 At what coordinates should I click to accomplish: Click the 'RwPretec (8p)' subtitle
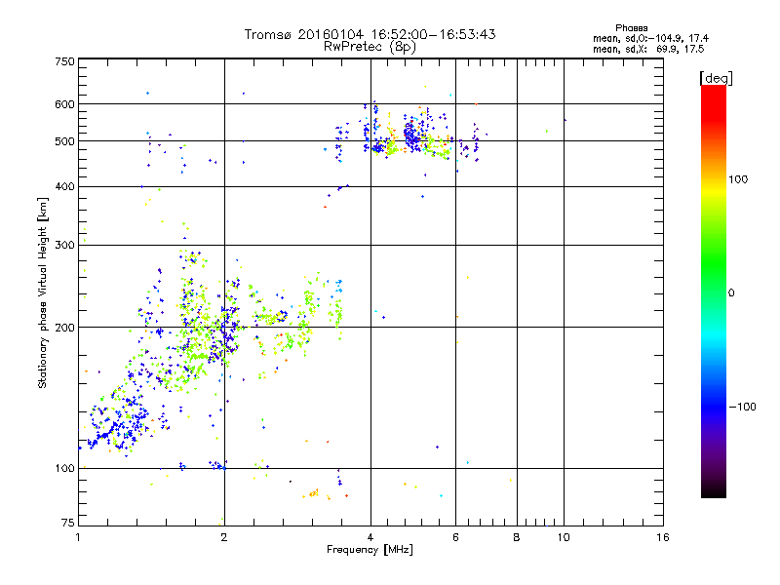tap(370, 47)
